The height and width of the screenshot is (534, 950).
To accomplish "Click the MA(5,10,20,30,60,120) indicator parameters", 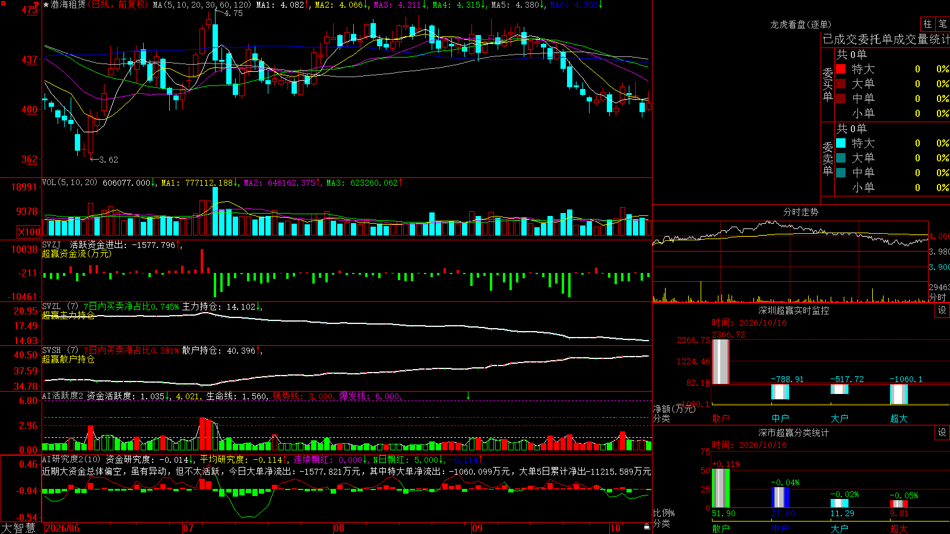I will (202, 5).
